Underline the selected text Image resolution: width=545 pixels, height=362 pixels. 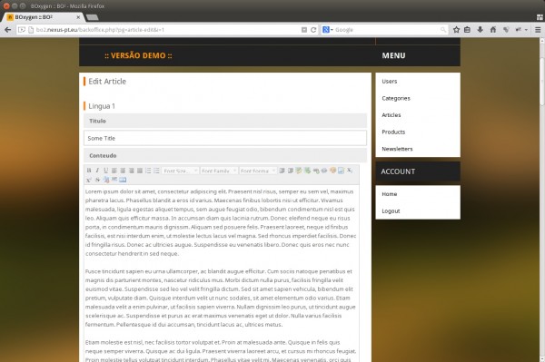click(x=105, y=171)
